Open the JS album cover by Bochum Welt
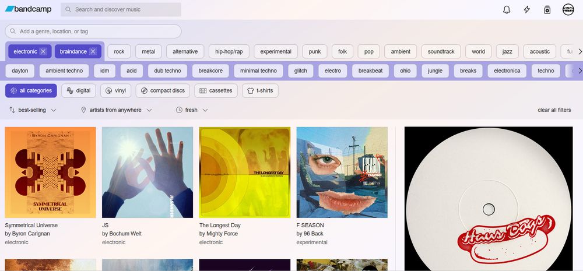Screen dimensions: 583x271 147,173
